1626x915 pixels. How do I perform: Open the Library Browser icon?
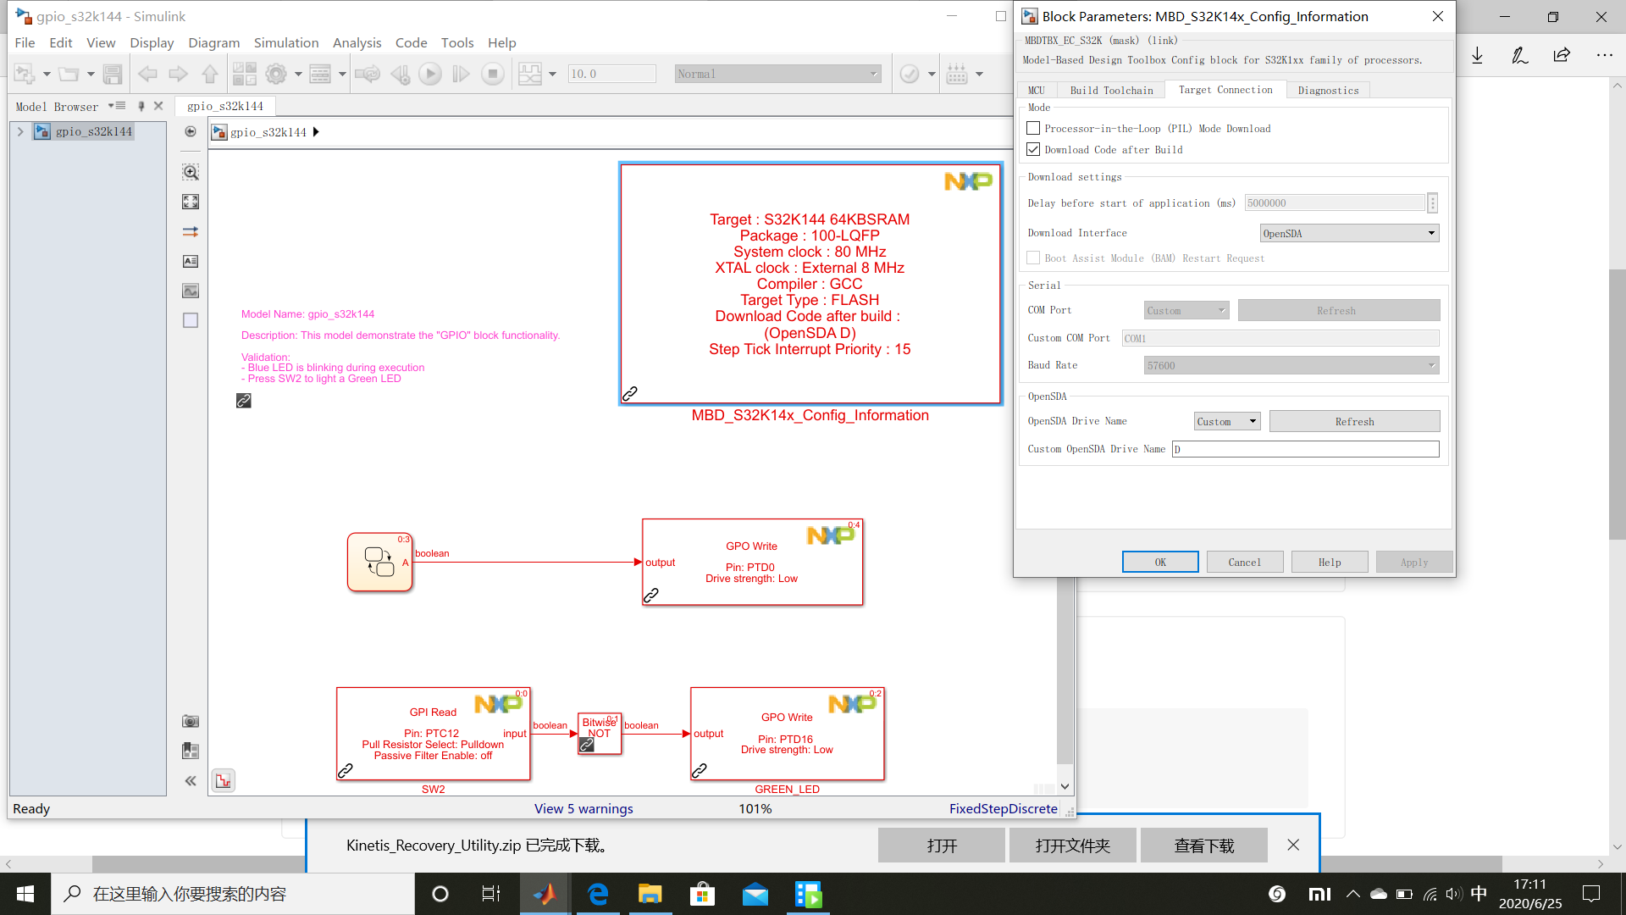pos(244,75)
